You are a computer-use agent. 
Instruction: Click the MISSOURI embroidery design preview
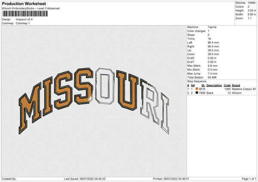click(94, 101)
